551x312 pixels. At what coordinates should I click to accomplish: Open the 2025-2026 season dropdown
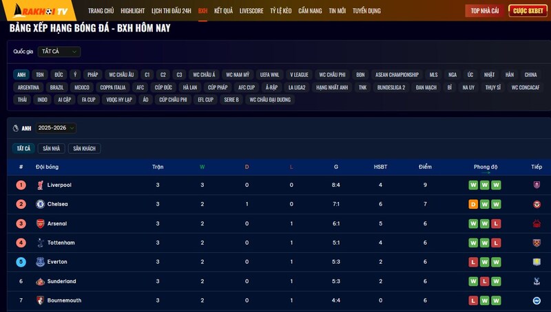(56, 128)
